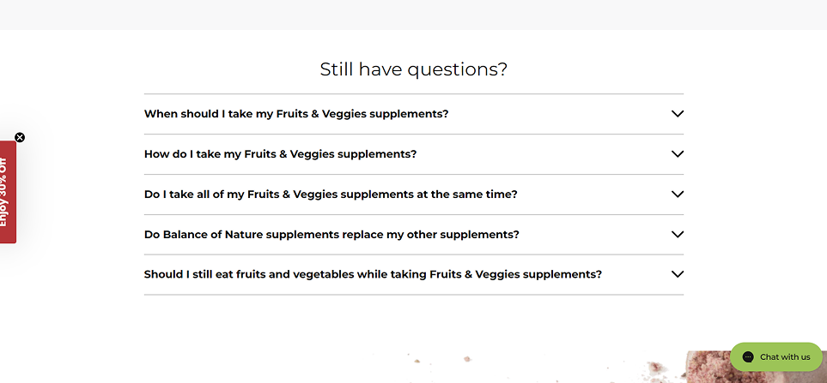Screen dimensions: 827x383
Task: Click chevron beside 'How do I take' question
Action: [677, 154]
